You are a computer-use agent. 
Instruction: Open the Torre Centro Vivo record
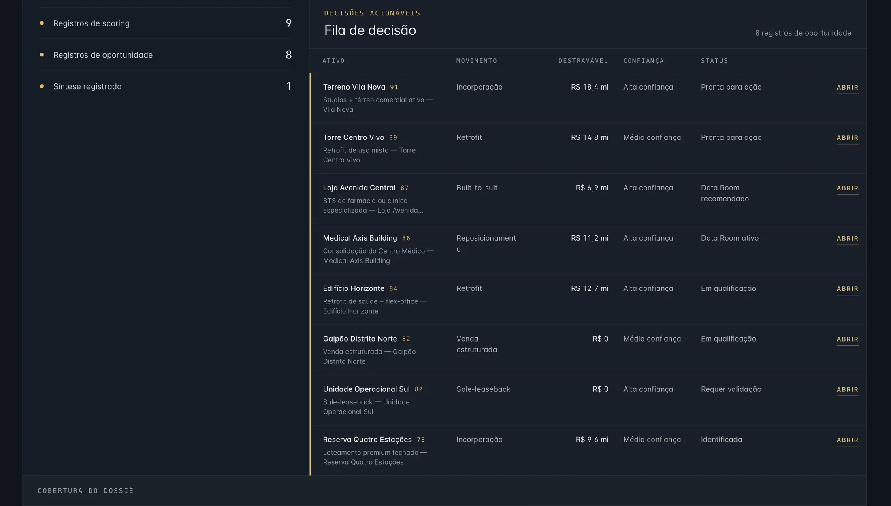click(x=847, y=138)
